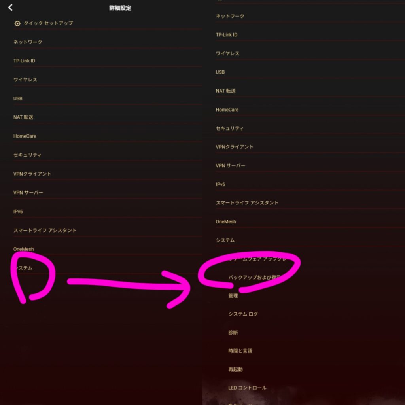Open LED コントロール submenu item

tap(247, 388)
